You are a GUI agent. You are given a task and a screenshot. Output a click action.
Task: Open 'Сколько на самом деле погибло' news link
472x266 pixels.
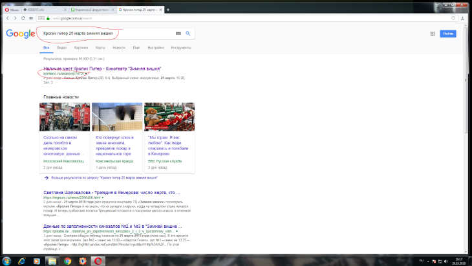[x=63, y=146]
